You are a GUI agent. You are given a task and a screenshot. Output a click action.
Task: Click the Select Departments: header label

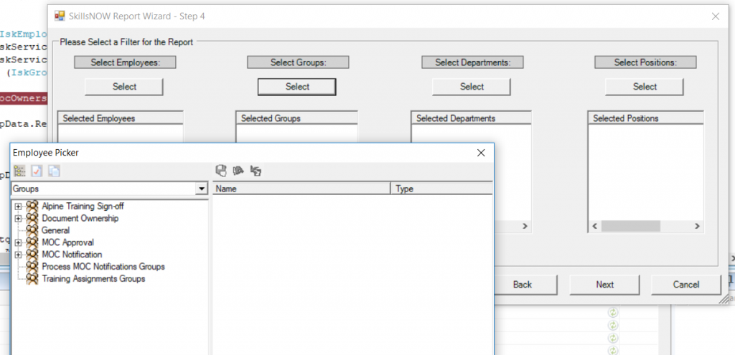[x=472, y=62]
